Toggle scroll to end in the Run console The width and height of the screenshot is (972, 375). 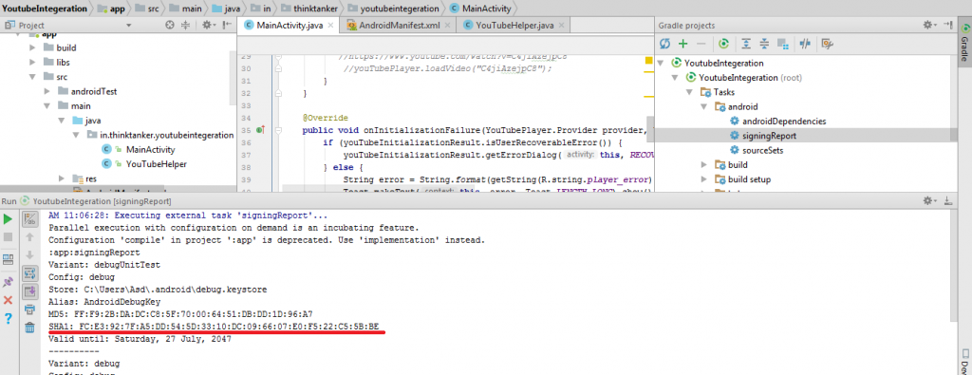pos(29,291)
